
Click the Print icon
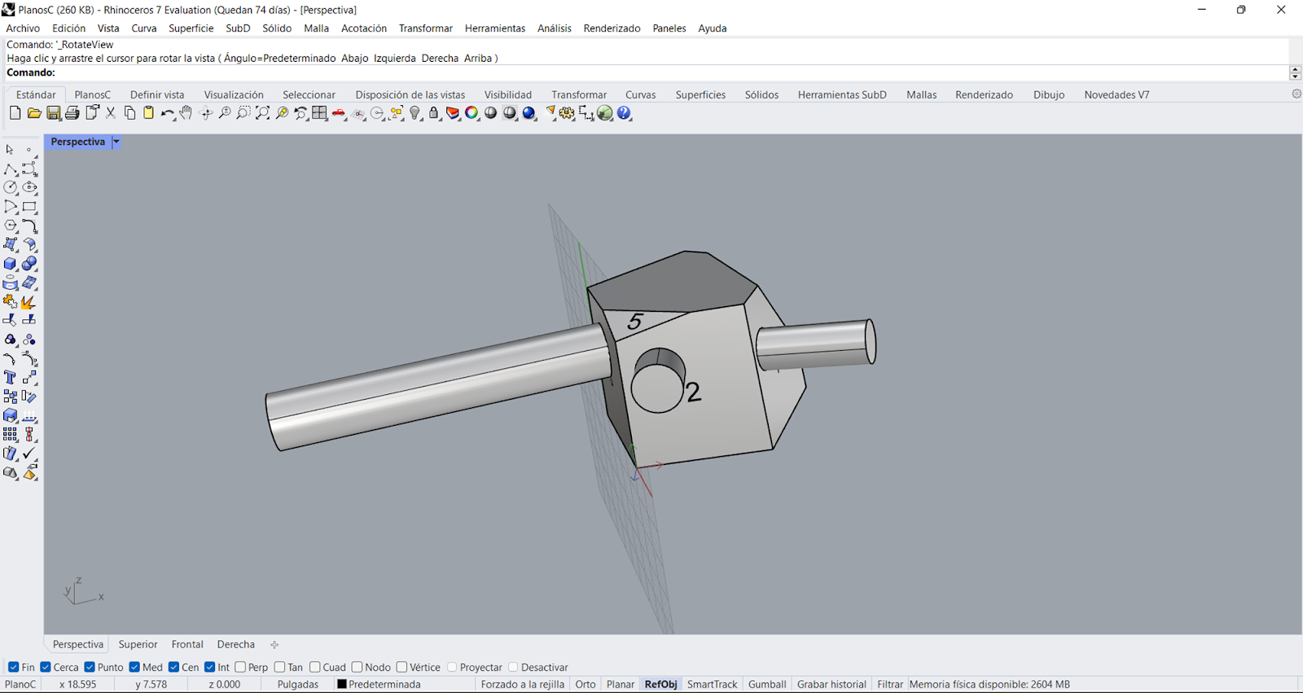click(x=72, y=113)
